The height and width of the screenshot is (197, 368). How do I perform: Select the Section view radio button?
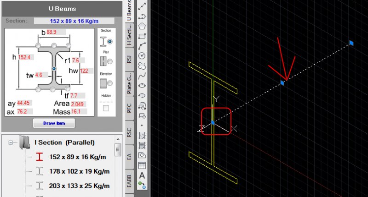tap(109, 42)
